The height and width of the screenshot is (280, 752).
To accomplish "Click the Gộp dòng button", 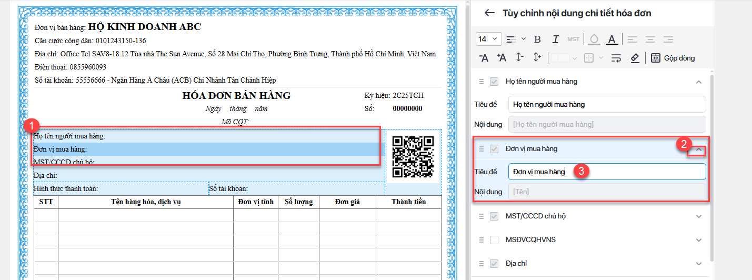I will tap(673, 58).
